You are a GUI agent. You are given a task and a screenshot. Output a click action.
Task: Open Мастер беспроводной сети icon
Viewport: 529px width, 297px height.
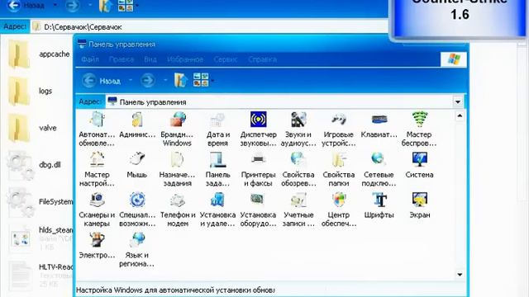pos(419,130)
